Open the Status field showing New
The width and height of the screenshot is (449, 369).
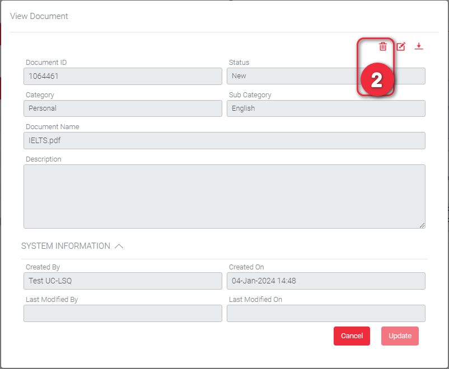coord(291,76)
